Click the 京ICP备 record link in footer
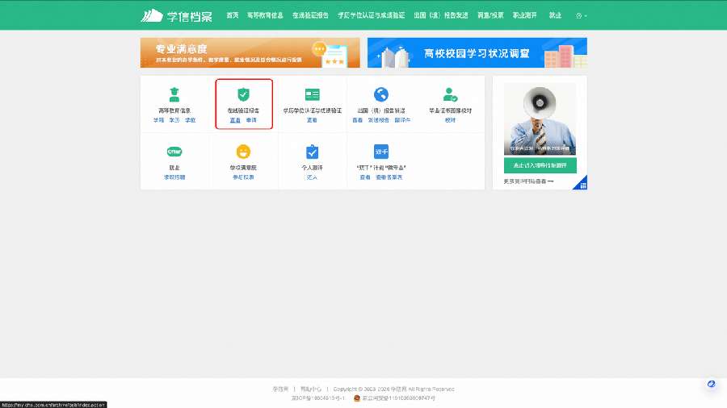 pos(318,398)
